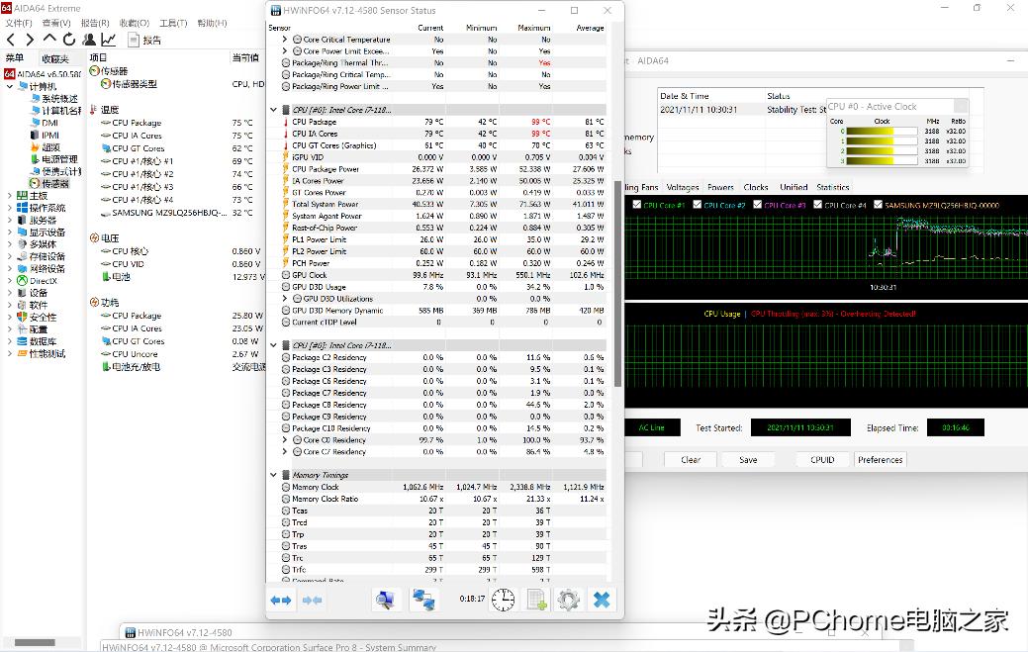This screenshot has height=652, width=1028.
Task: Uncheck the CPU Core #1 graph checkbox
Action: click(638, 205)
